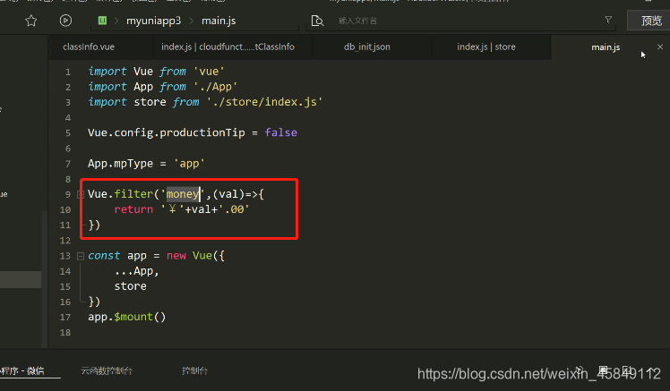The width and height of the screenshot is (670, 391).
Task: Close the main.js tab
Action: tap(660, 47)
